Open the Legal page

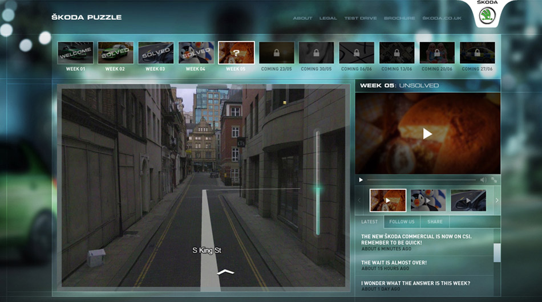tap(328, 18)
